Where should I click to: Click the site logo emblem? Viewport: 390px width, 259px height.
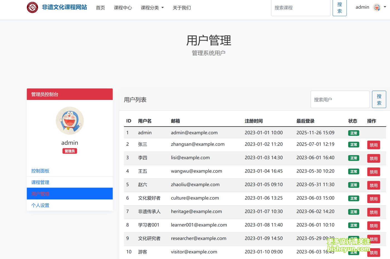[x=32, y=8]
